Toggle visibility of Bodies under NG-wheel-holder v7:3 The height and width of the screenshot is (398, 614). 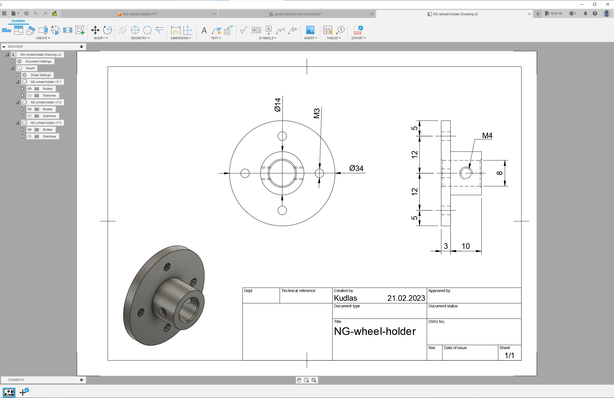[30, 130]
